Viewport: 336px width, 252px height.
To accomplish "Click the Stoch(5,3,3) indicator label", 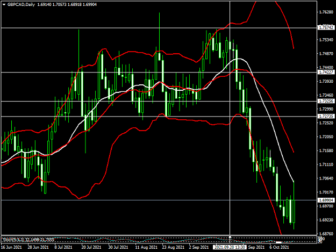I will tap(28, 240).
